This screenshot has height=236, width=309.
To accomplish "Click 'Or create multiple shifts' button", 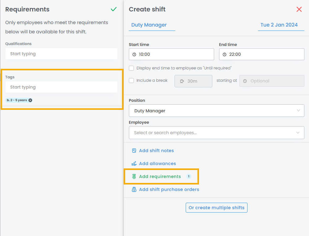I will 216,208.
